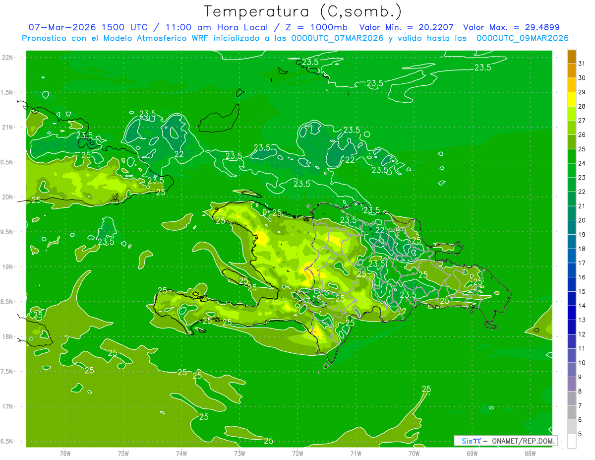The width and height of the screenshot is (595, 460).
Task: Click the color scale label "29"
Action: pos(582,92)
